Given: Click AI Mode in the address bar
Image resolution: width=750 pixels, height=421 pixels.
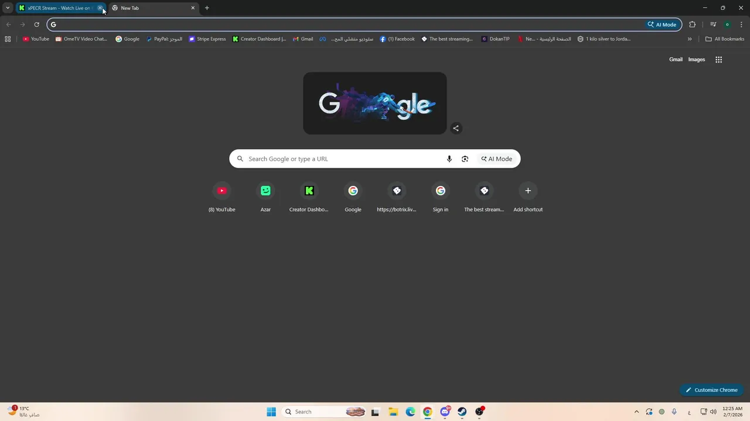Looking at the screenshot, I should pyautogui.click(x=662, y=25).
